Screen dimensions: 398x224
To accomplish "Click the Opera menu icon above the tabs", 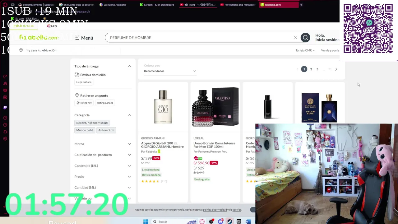I will 4,5.
